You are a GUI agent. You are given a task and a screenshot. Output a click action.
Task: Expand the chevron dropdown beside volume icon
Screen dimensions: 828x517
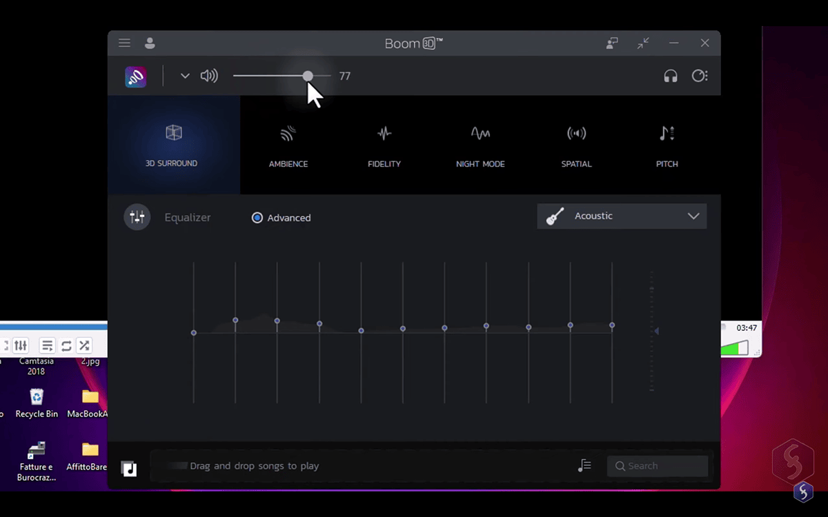(x=185, y=76)
